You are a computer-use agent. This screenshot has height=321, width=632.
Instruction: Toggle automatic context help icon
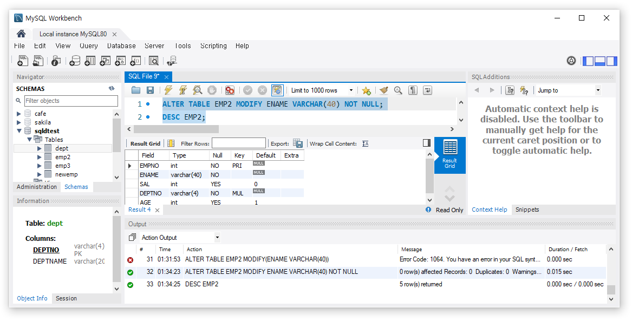coord(524,90)
